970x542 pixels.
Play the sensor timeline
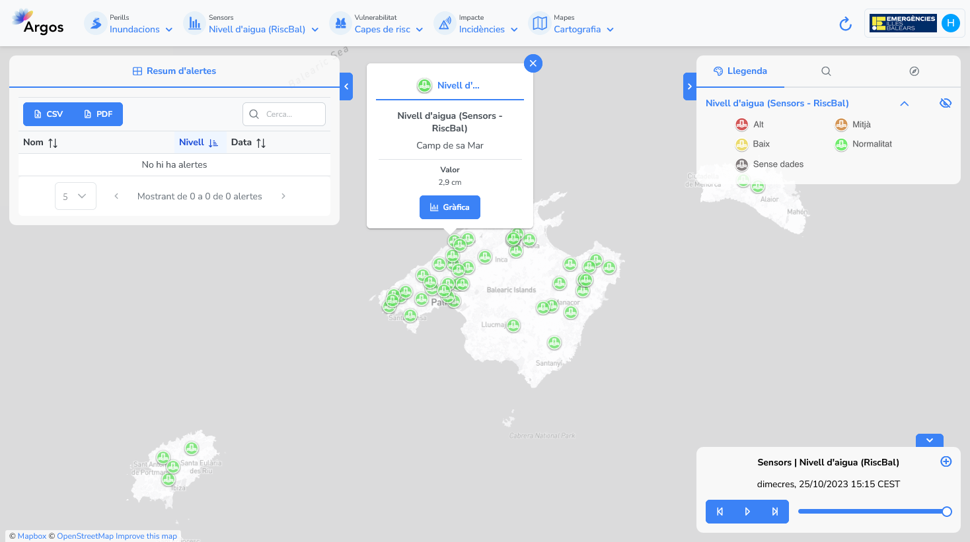coord(747,512)
